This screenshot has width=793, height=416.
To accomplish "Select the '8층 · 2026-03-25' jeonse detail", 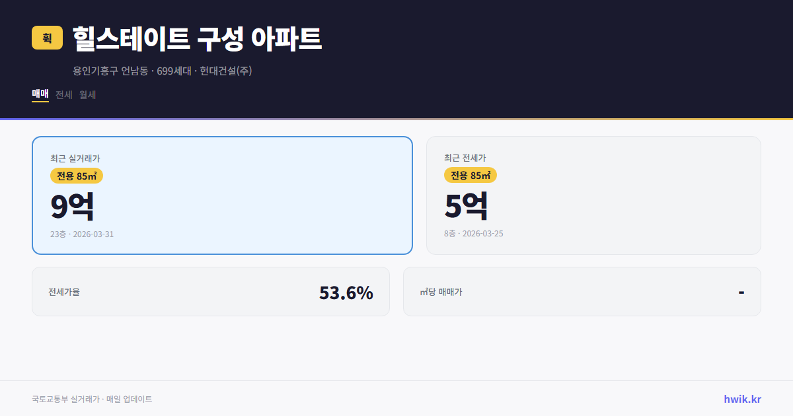I will pos(472,233).
